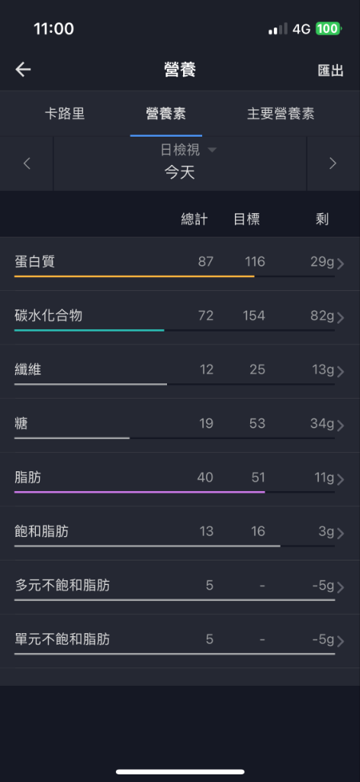Tap the 蛋白質 orange progress bar

[134, 276]
